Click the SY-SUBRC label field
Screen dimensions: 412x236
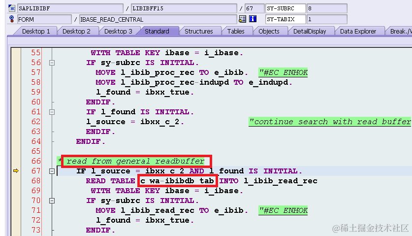[285, 8]
